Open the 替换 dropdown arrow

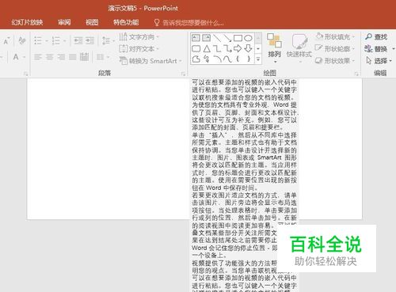click(x=393, y=49)
